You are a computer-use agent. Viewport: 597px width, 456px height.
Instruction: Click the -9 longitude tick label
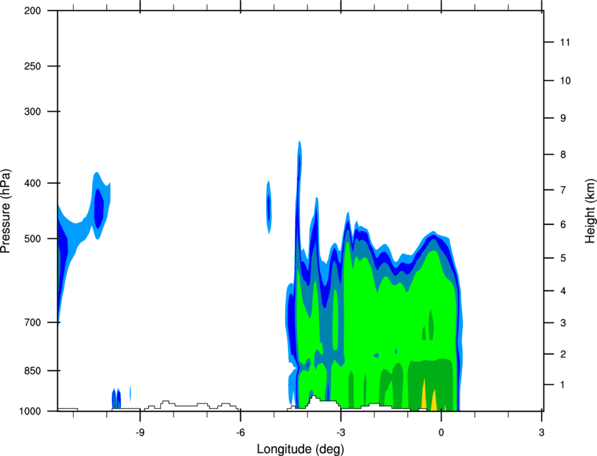(x=140, y=433)
